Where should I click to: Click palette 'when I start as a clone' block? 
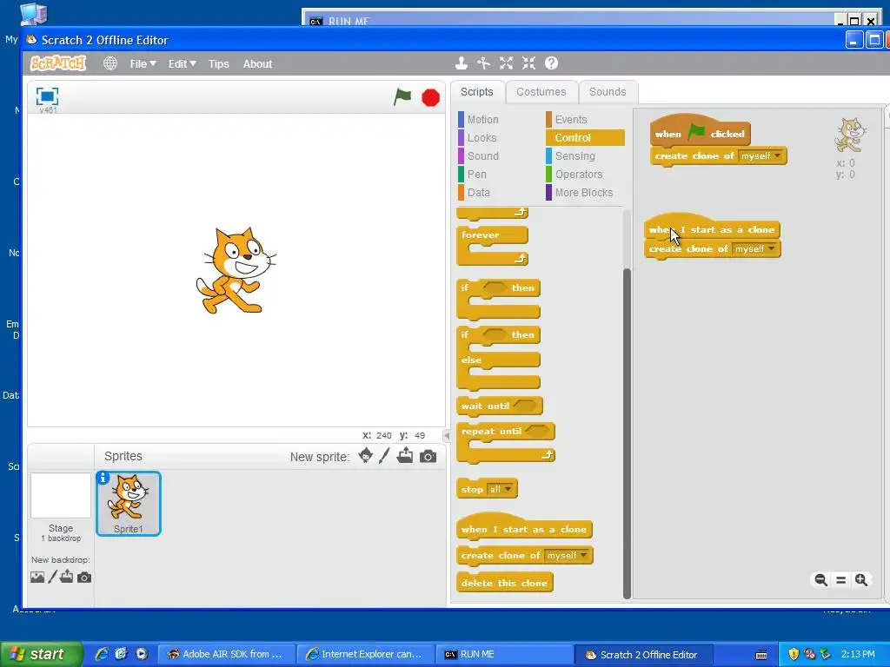[523, 529]
